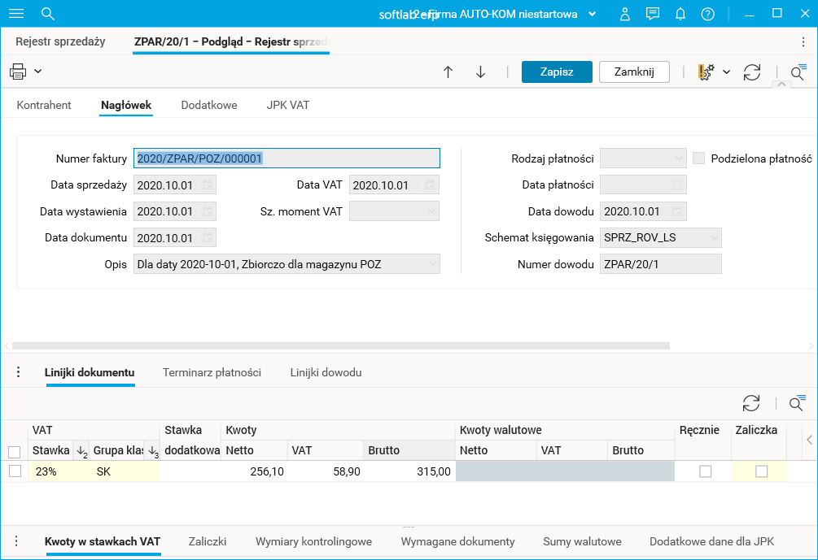
Task: Toggle Ręcznie checkbox in the 23% row
Action: (x=706, y=471)
